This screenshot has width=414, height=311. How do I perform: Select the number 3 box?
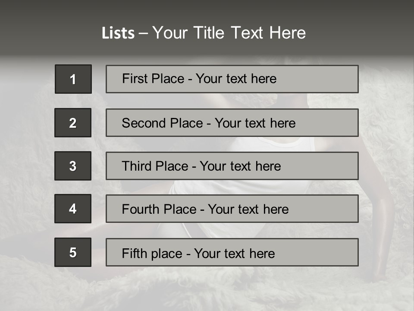click(73, 166)
